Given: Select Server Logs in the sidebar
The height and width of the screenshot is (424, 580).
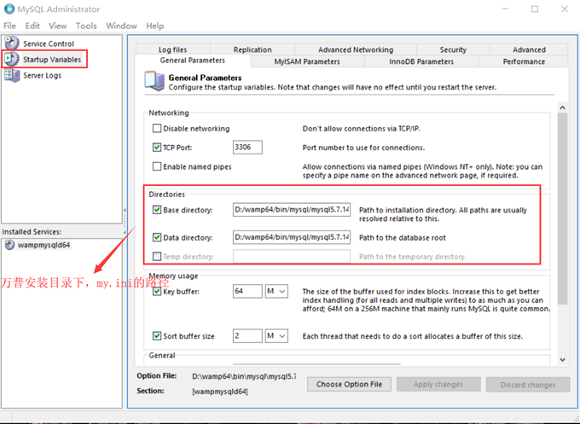Looking at the screenshot, I should tap(42, 75).
